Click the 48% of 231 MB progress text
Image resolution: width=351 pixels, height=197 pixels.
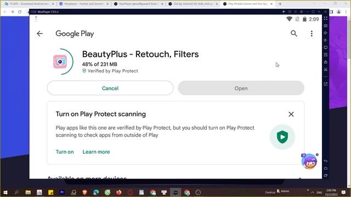tap(100, 65)
